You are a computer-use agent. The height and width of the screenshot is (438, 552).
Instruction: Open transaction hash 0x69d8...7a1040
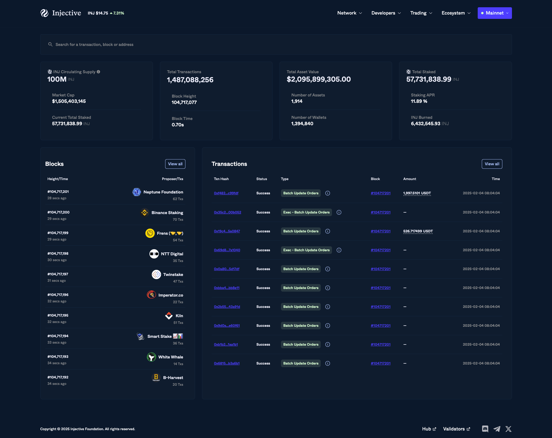pos(227,250)
